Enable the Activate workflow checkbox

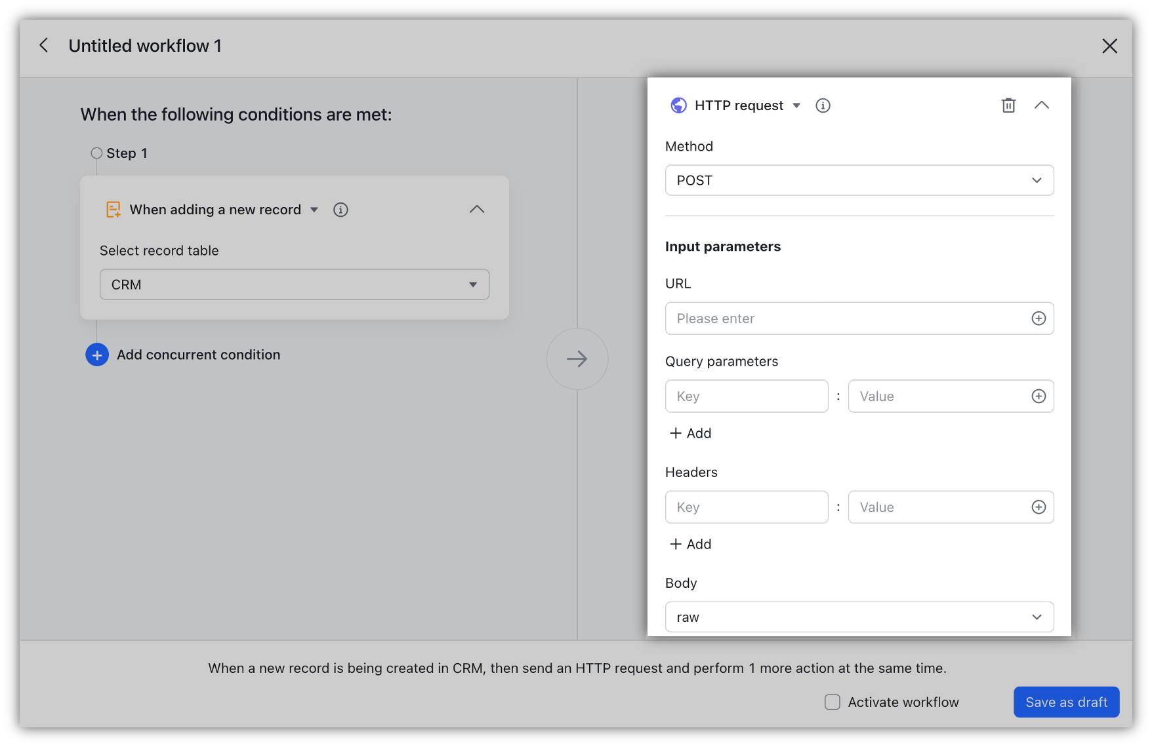[833, 702]
